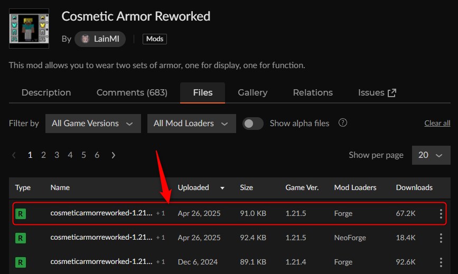Switch to the Comments (683) tab
The width and height of the screenshot is (458, 274).
132,93
